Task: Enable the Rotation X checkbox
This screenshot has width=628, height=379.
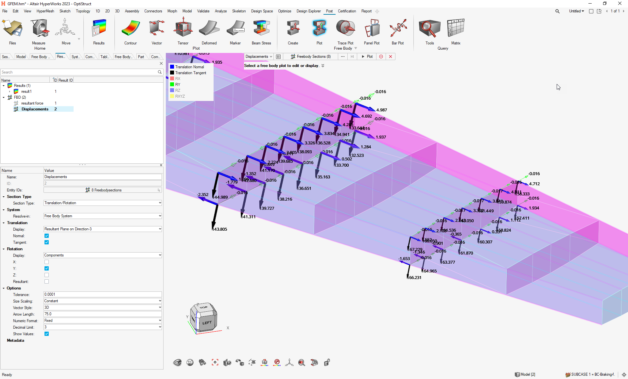Action: click(x=46, y=262)
